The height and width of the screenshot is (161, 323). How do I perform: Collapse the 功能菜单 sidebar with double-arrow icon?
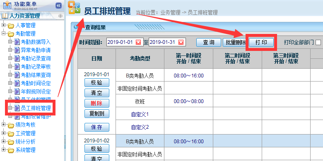[59, 5]
